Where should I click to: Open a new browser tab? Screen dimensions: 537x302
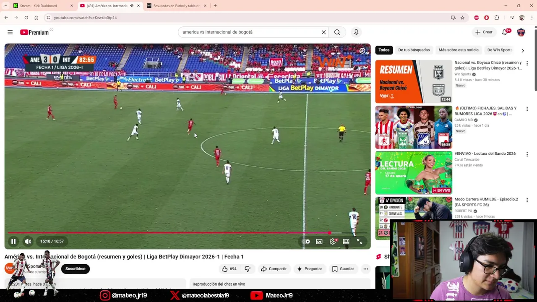(x=215, y=6)
